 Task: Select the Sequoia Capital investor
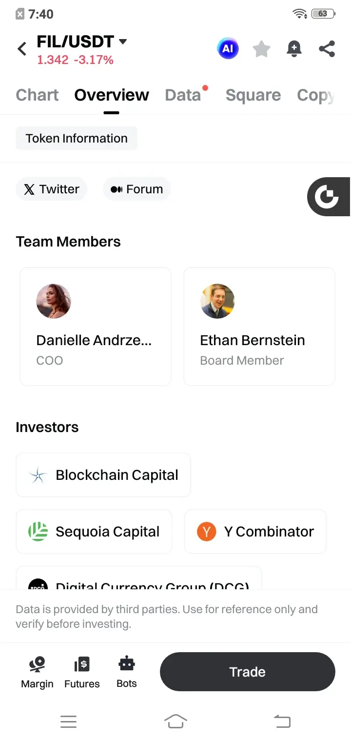click(x=94, y=532)
